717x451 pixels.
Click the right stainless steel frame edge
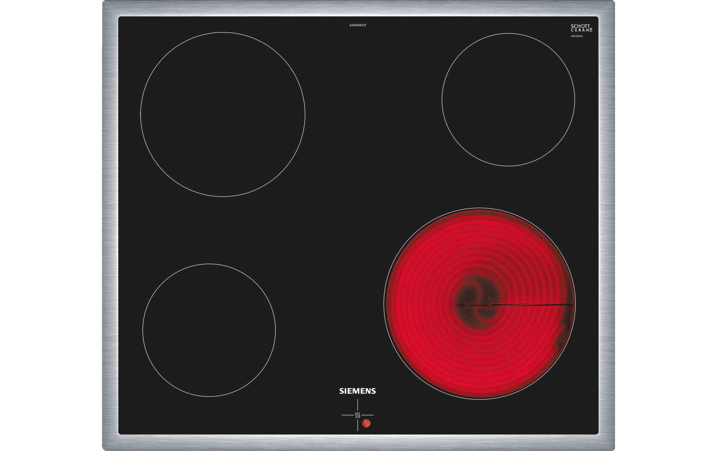pos(606,225)
